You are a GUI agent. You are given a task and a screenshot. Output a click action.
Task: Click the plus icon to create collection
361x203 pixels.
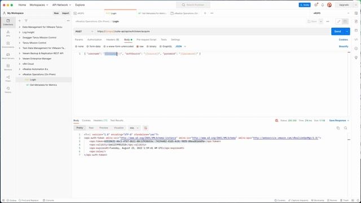pos(20,21)
